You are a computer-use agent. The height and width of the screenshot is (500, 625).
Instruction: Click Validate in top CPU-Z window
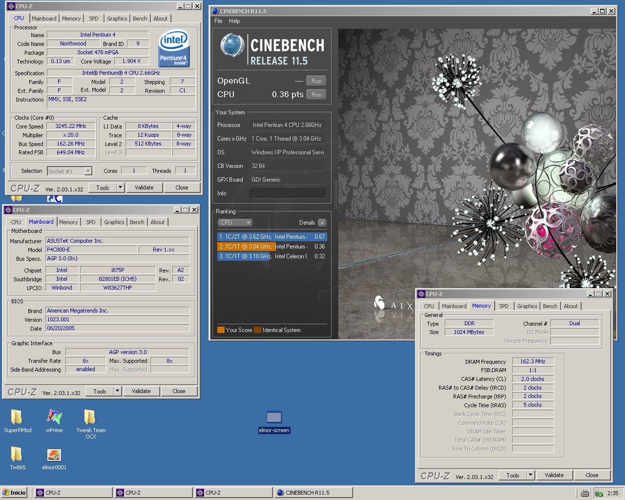point(144,187)
